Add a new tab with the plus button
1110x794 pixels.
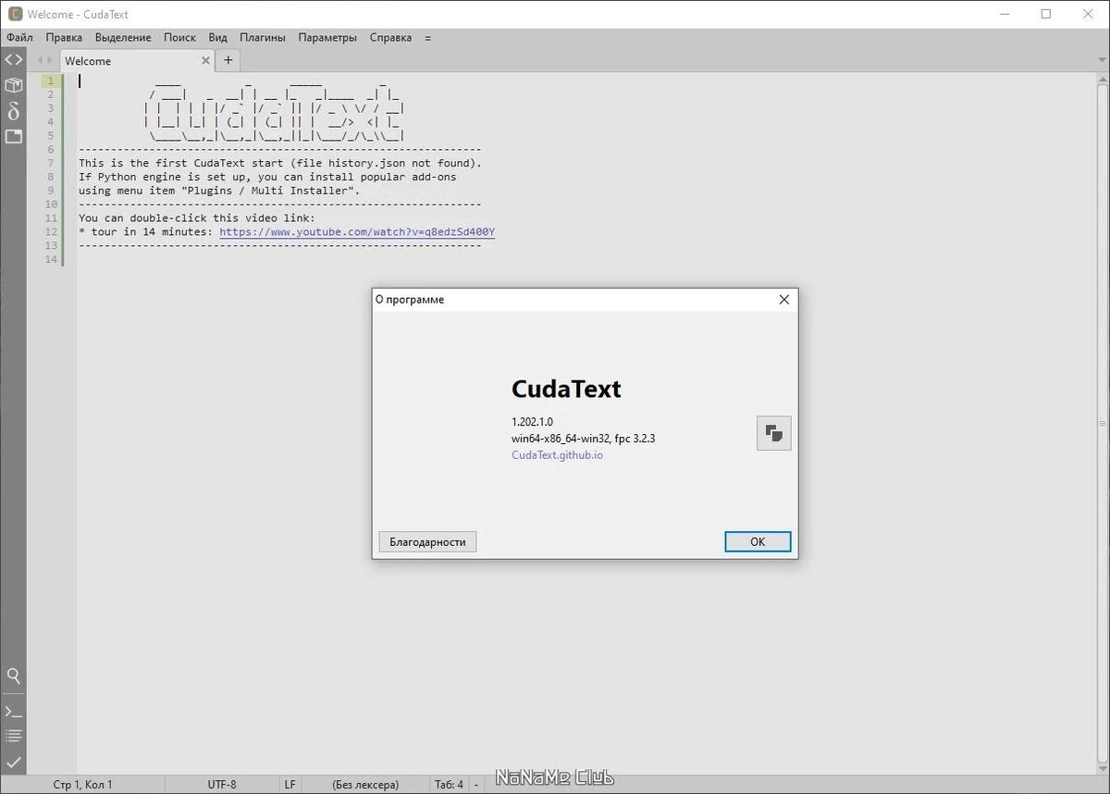(228, 60)
